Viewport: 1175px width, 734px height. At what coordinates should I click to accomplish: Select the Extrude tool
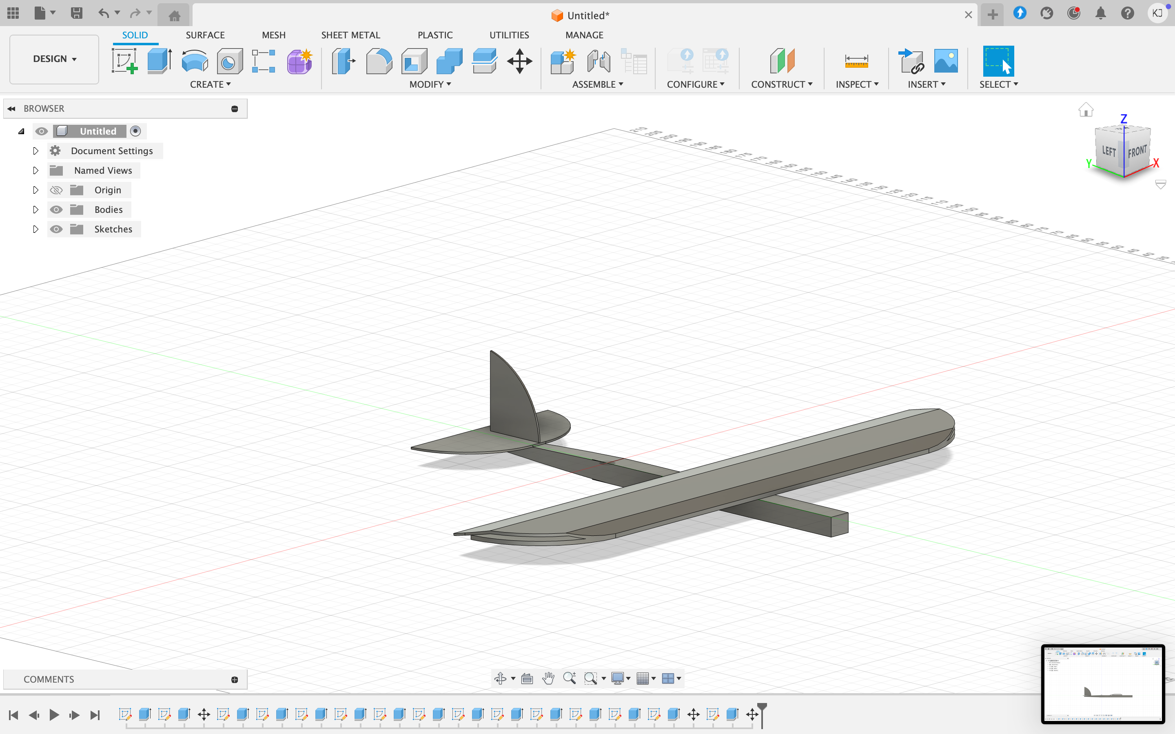pos(160,61)
